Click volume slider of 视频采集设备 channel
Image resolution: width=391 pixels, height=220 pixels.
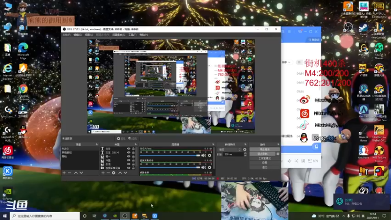pos(170,167)
